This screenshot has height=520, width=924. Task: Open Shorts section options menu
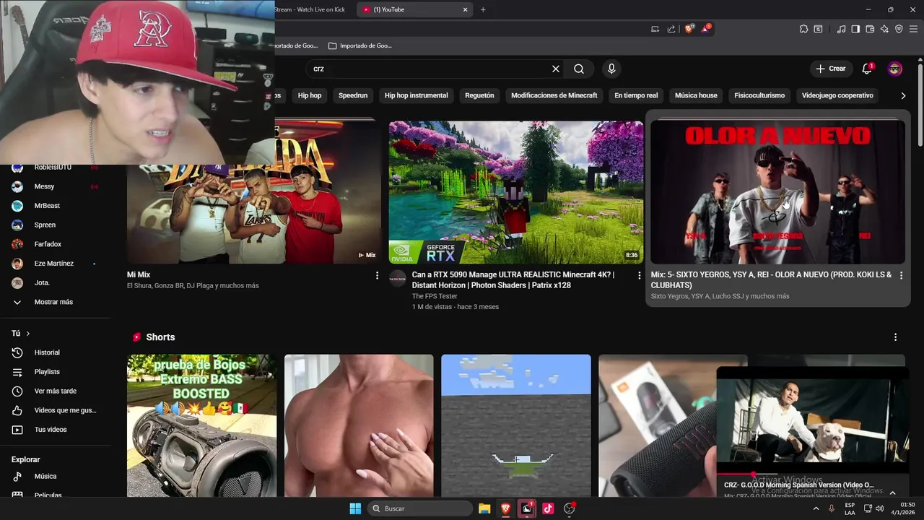895,337
